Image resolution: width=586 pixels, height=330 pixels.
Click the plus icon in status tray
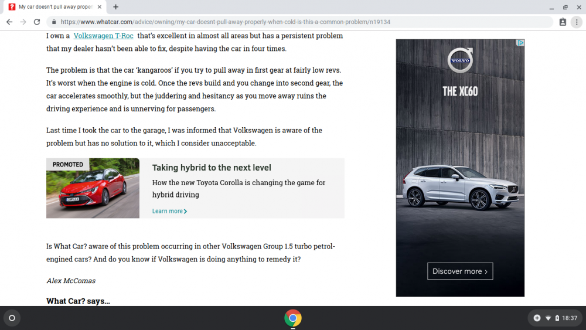(537, 318)
